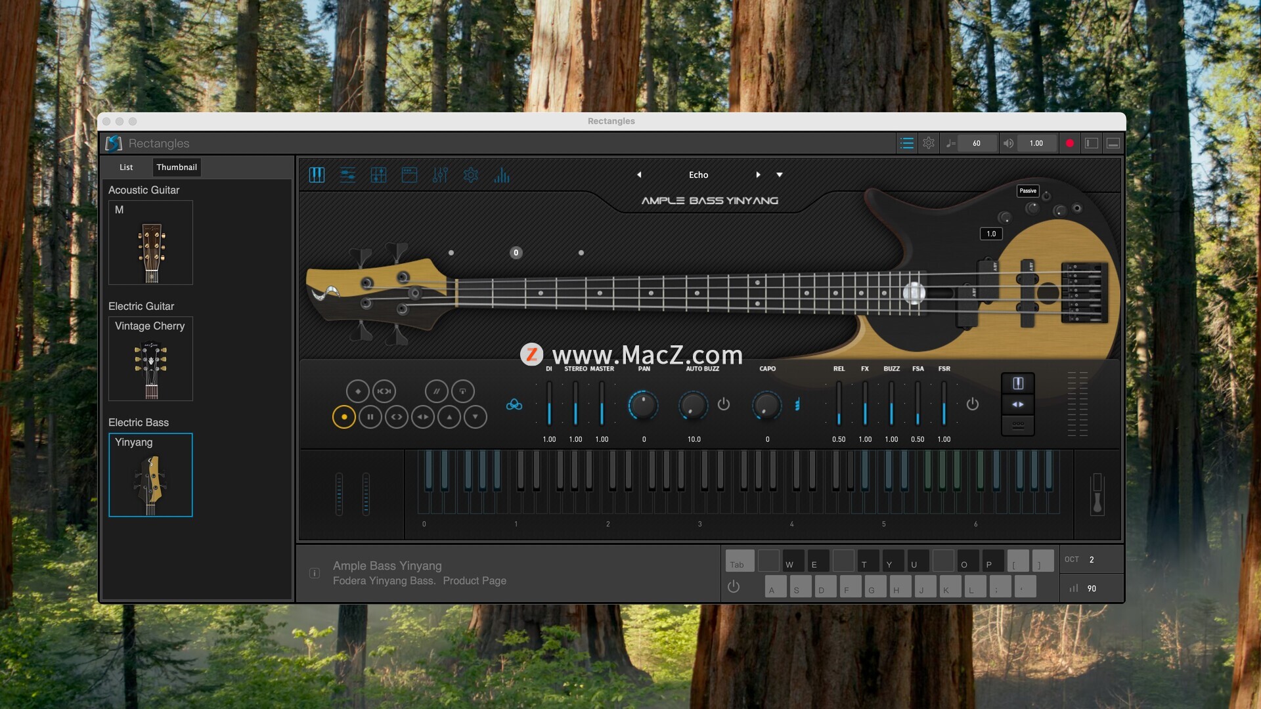Toggle the left sidebar panel layout icon
This screenshot has width=1261, height=709.
point(1092,143)
